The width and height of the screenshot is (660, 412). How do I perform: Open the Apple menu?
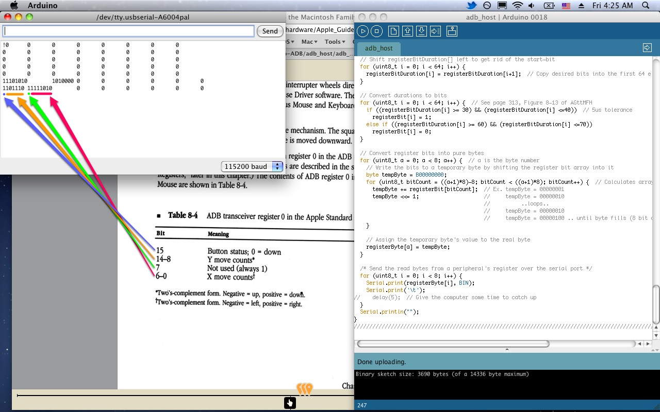14,6
